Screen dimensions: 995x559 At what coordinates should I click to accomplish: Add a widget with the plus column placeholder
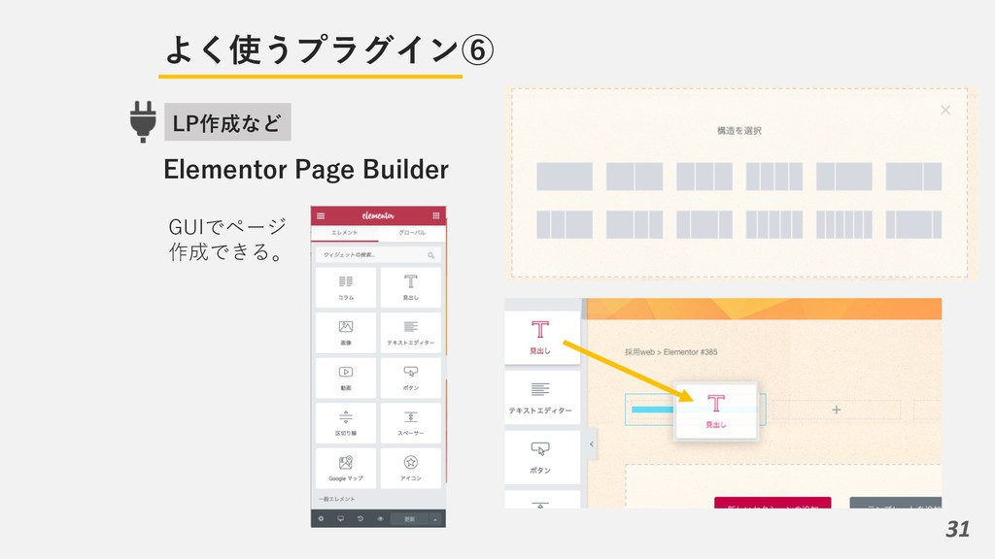click(x=837, y=411)
